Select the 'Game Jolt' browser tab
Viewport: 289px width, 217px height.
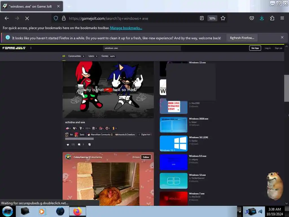click(32, 6)
